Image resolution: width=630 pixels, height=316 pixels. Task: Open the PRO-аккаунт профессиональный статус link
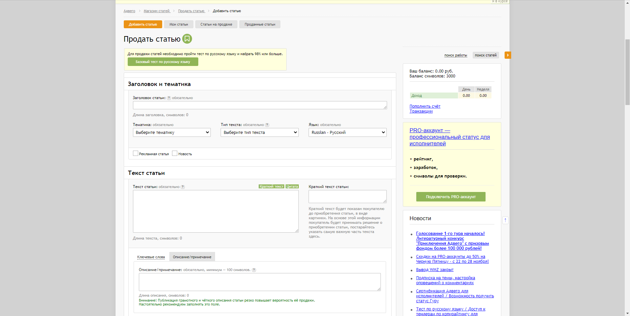click(x=450, y=137)
